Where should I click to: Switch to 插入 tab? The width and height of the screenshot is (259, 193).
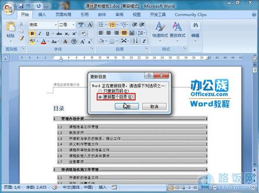(x=42, y=15)
